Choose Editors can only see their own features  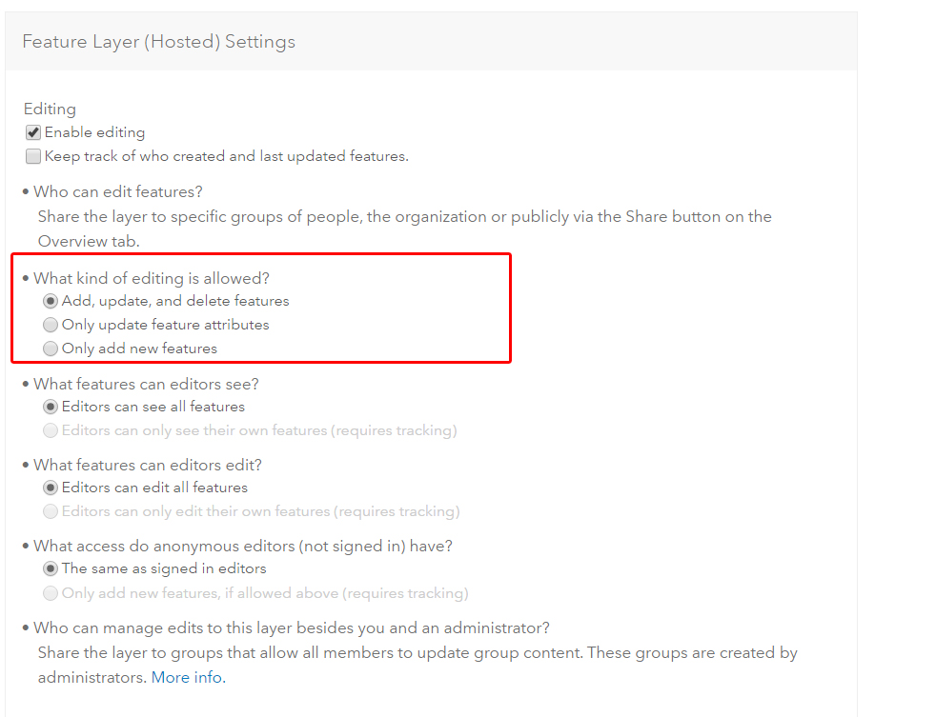(x=51, y=430)
